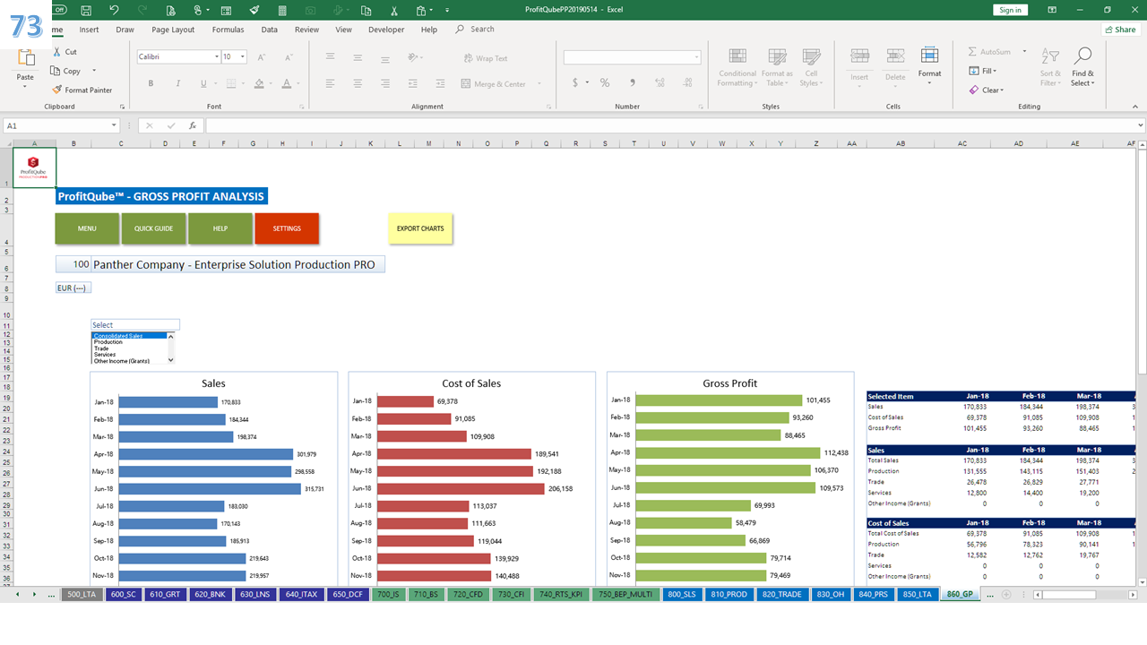Expand the Copy options arrow

pyautogui.click(x=94, y=71)
